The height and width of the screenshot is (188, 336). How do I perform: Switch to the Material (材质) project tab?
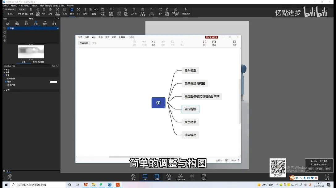(17, 23)
